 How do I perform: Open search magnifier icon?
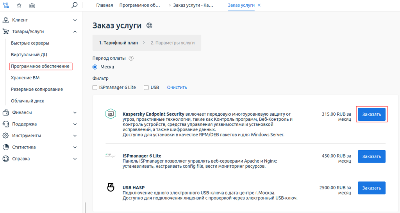tap(74, 5)
